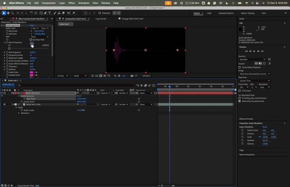The height and width of the screenshot is (187, 290).
Task: Jump to last frame in Preview
Action: pyautogui.click(x=262, y=51)
